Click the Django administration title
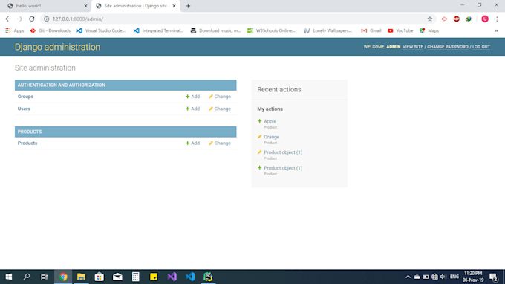Image resolution: width=505 pixels, height=284 pixels. [57, 47]
